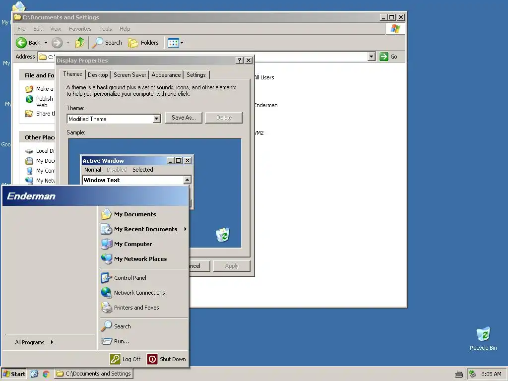Switch to the Themes tab
Screen dimensions: 508x381
(x=72, y=74)
